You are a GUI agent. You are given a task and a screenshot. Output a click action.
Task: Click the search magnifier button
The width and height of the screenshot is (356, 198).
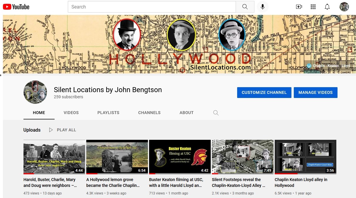pyautogui.click(x=245, y=7)
